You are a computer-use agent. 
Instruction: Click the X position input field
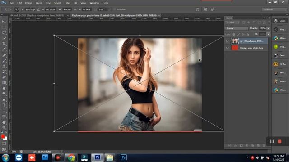[30, 9]
